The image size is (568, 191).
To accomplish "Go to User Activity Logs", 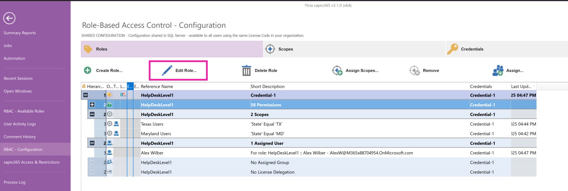I will (x=20, y=124).
